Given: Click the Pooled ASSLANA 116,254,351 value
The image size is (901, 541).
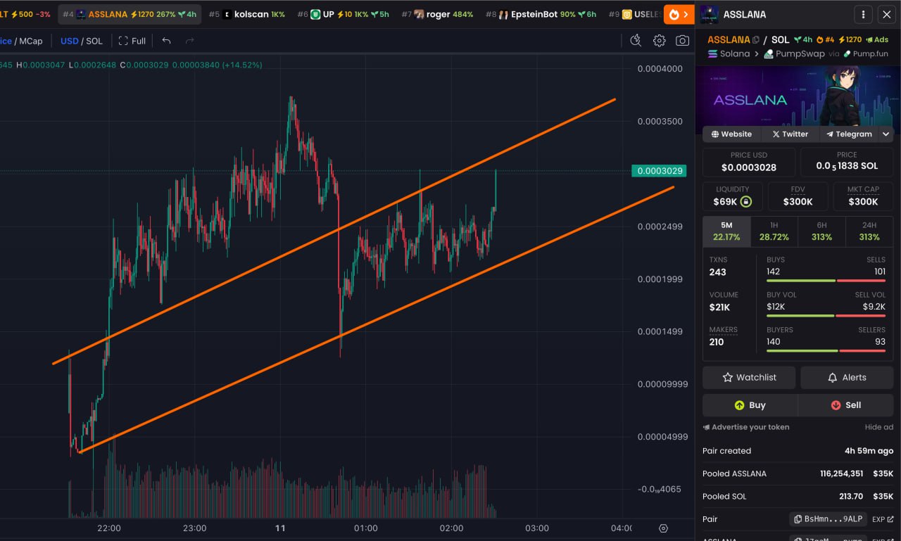Looking at the screenshot, I should (841, 473).
